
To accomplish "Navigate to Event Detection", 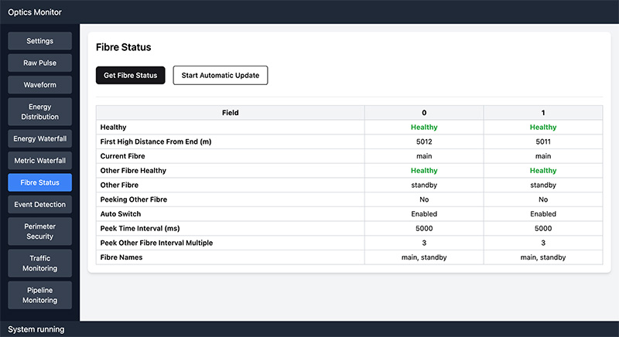I will (x=39, y=204).
